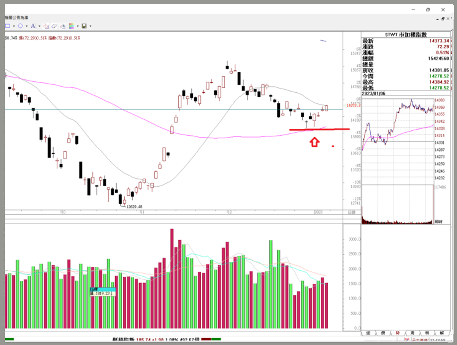Click the intraday mini chart price line
457x345 pixels.
point(398,125)
